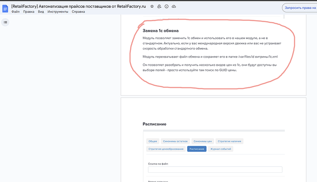This screenshot has width=317, height=182.
Task: Select the Синонимы остатков tab
Action: click(175, 141)
